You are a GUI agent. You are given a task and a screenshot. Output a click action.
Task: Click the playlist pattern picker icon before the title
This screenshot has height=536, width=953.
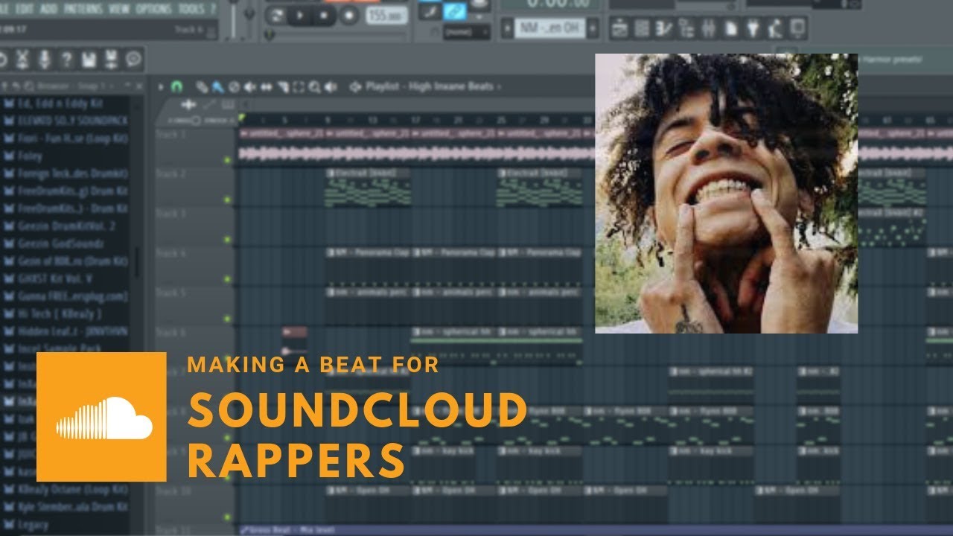pos(354,86)
